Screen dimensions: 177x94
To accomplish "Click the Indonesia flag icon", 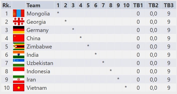I will [x=19, y=71].
